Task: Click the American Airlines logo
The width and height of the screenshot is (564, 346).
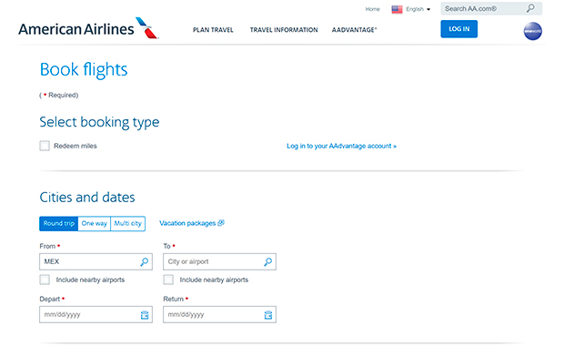Action: pyautogui.click(x=88, y=28)
